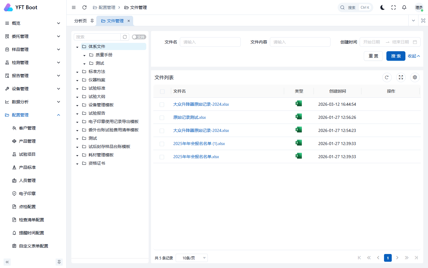
Task: Collapse the sidebar with double-arrow icon
Action: 7,262
